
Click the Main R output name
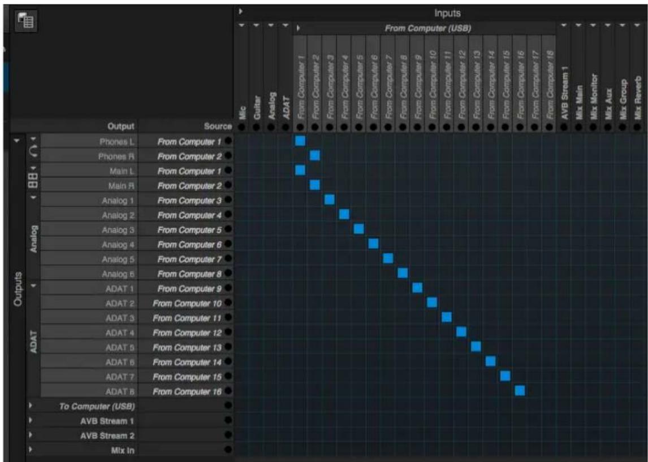[x=121, y=186]
